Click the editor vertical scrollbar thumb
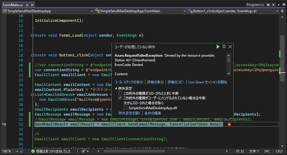The image size is (287, 155). (x=282, y=58)
